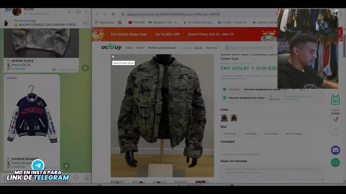
Task: Go forward one page in browser
Action: tap(105, 14)
